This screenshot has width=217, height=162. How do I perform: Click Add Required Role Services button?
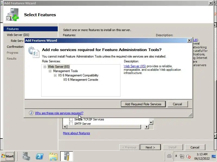(143, 104)
